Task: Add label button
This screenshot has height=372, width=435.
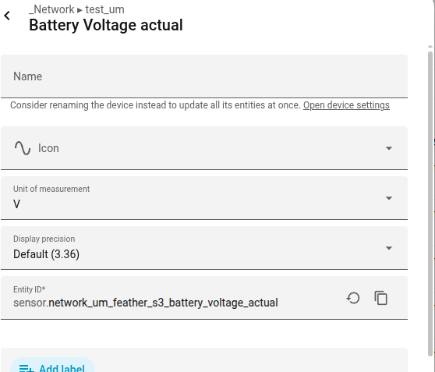Action: click(x=53, y=365)
